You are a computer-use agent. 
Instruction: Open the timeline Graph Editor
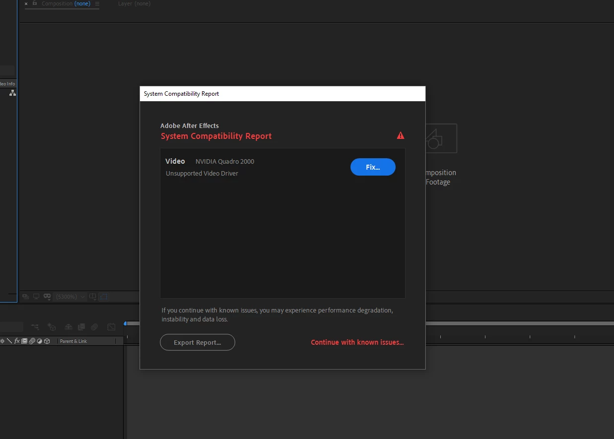click(111, 327)
